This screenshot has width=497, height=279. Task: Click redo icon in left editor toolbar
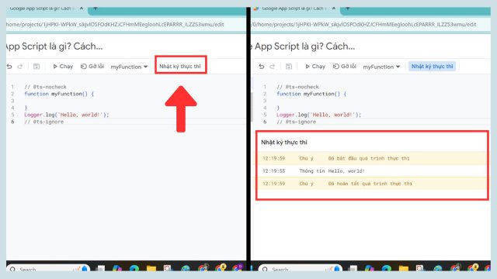[20, 67]
